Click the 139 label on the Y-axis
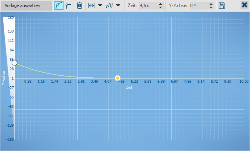 click(x=11, y=31)
